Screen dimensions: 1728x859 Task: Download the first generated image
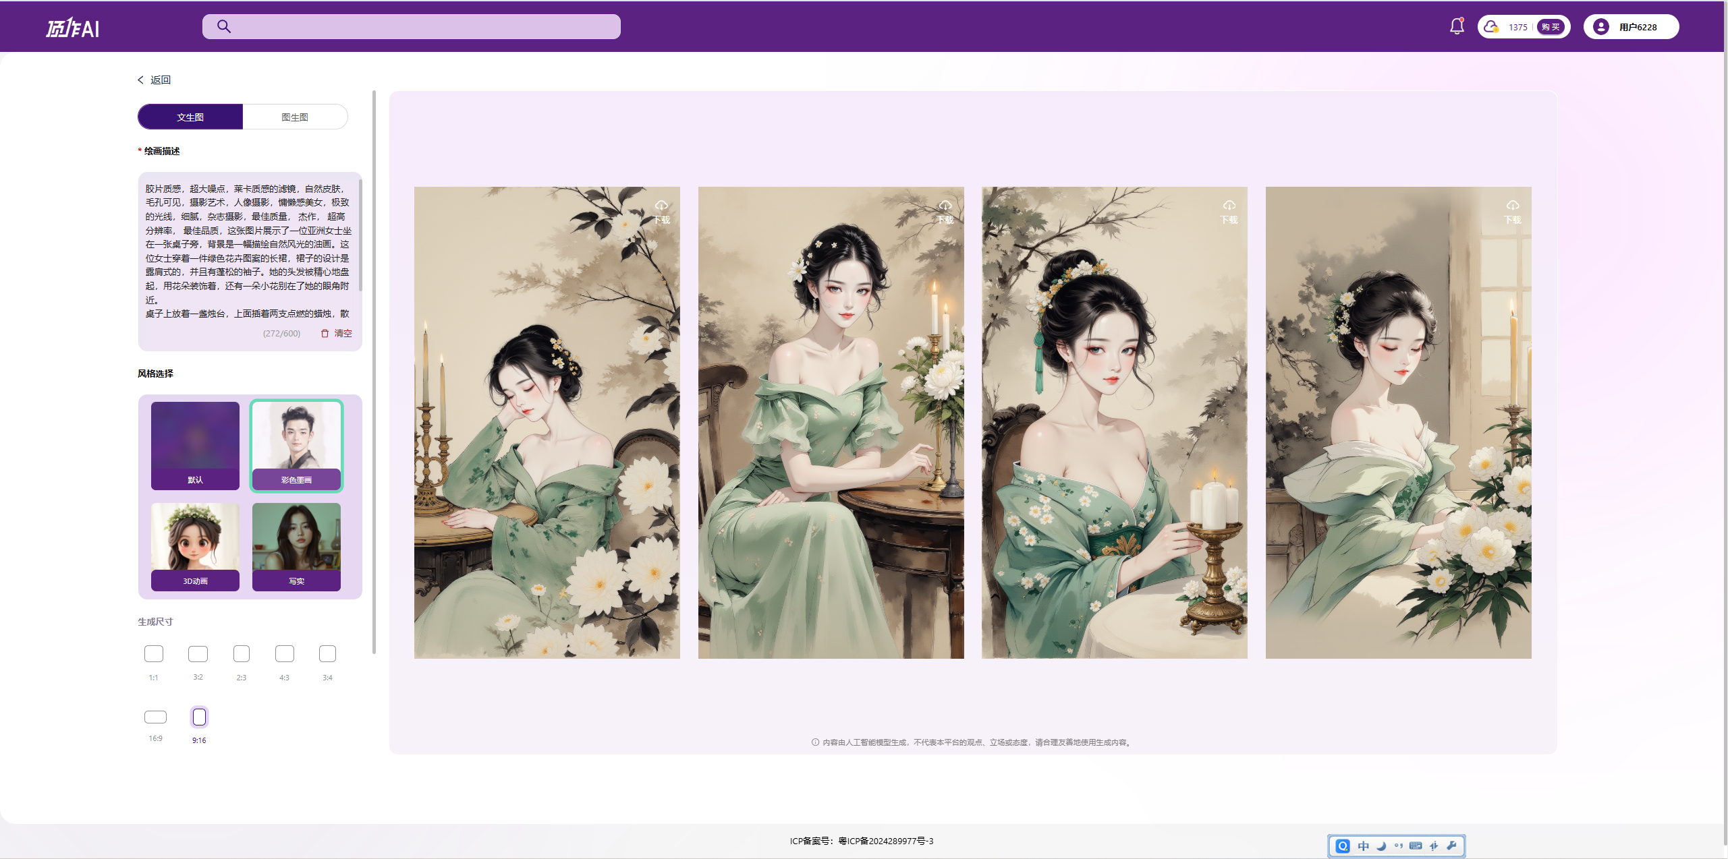pos(661,211)
